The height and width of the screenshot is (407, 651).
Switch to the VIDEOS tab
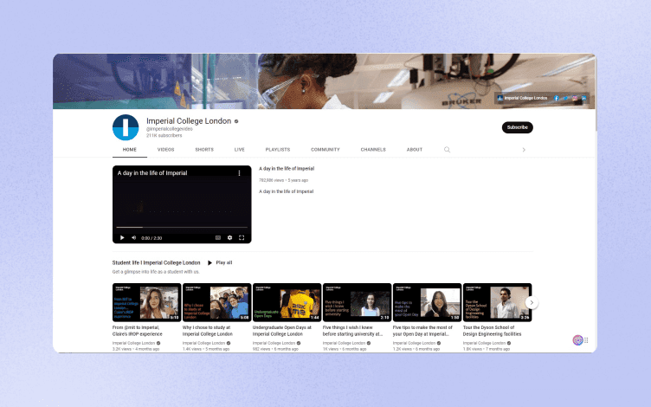(165, 150)
